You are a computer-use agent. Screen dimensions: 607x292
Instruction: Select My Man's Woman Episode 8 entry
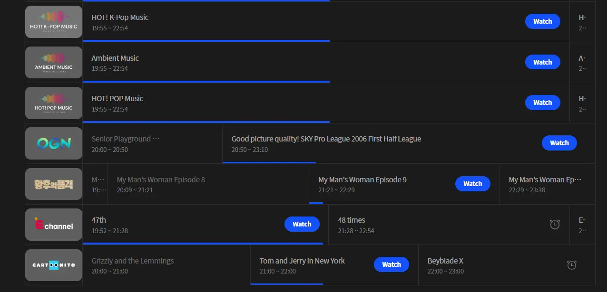[x=208, y=184]
